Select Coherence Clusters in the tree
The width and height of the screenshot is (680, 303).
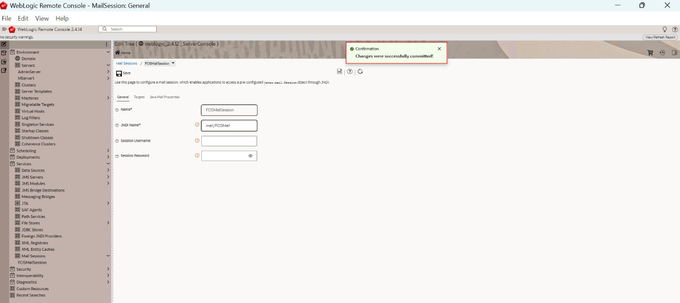[39, 144]
